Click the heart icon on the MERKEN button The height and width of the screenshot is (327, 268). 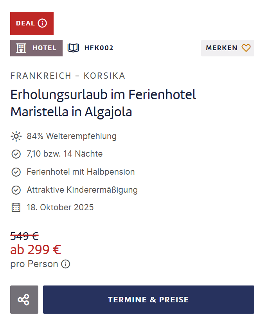(x=246, y=48)
